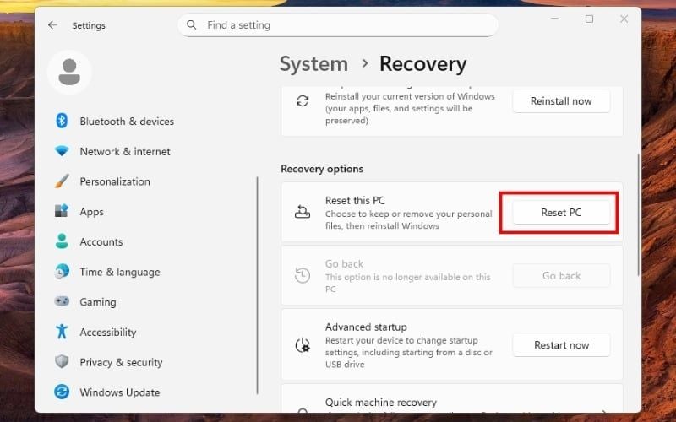Click the Settings window title text
This screenshot has height=422, width=676.
pos(89,25)
